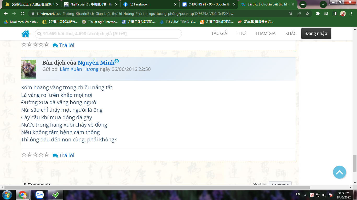
Task: Open the Lâm Xuân Hương profile link
Action: pyautogui.click(x=79, y=69)
